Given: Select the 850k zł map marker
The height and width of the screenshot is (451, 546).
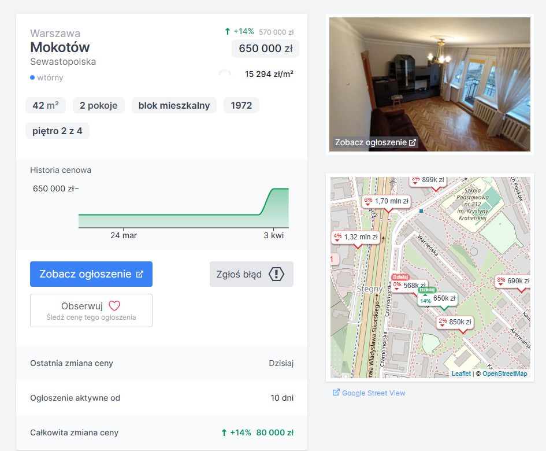Looking at the screenshot, I should [x=455, y=321].
